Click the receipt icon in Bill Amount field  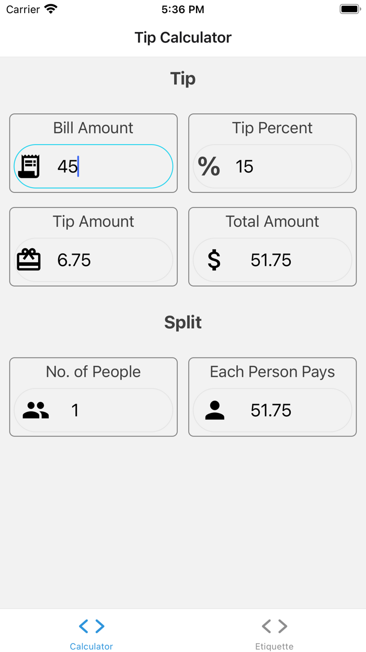[29, 166]
